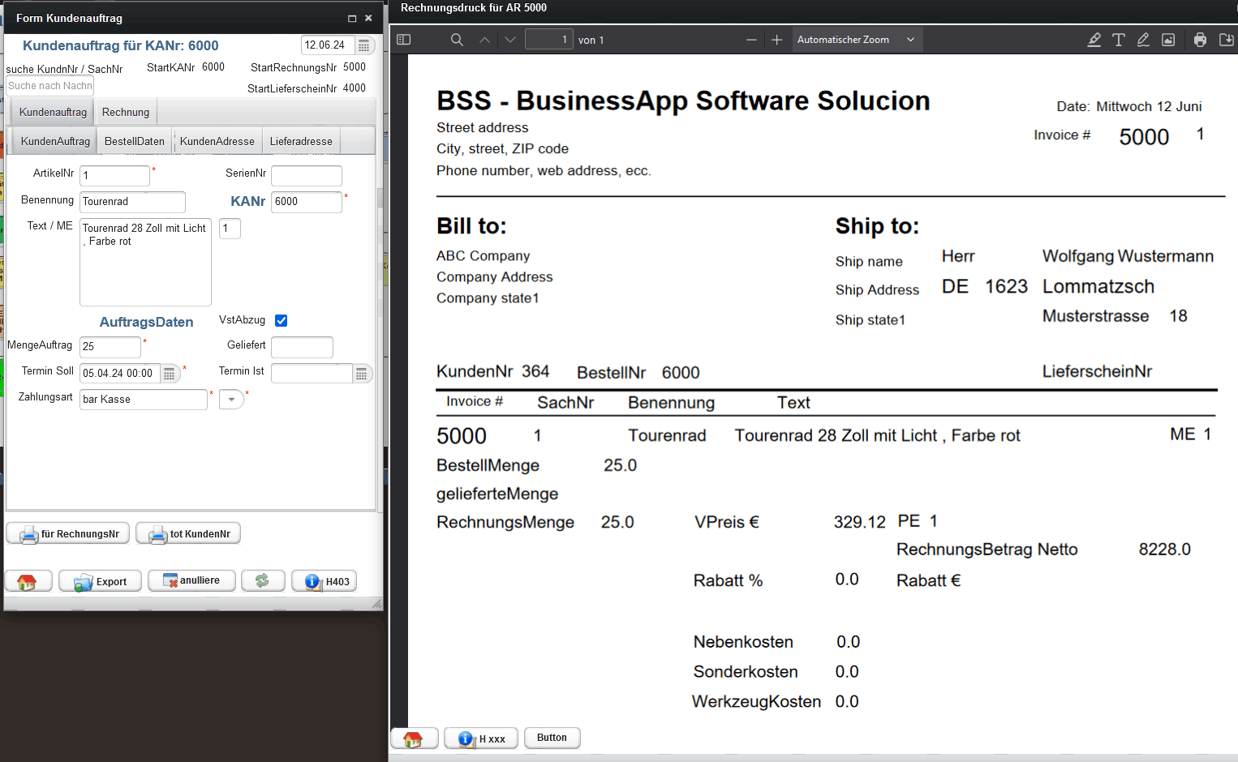The width and height of the screenshot is (1238, 762).
Task: Click the '8228.0' invoice amount
Action: tap(1164, 550)
